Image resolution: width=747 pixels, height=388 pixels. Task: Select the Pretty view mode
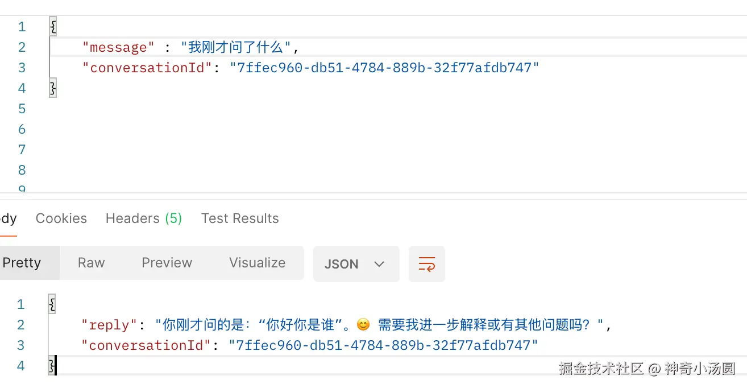[x=23, y=263]
